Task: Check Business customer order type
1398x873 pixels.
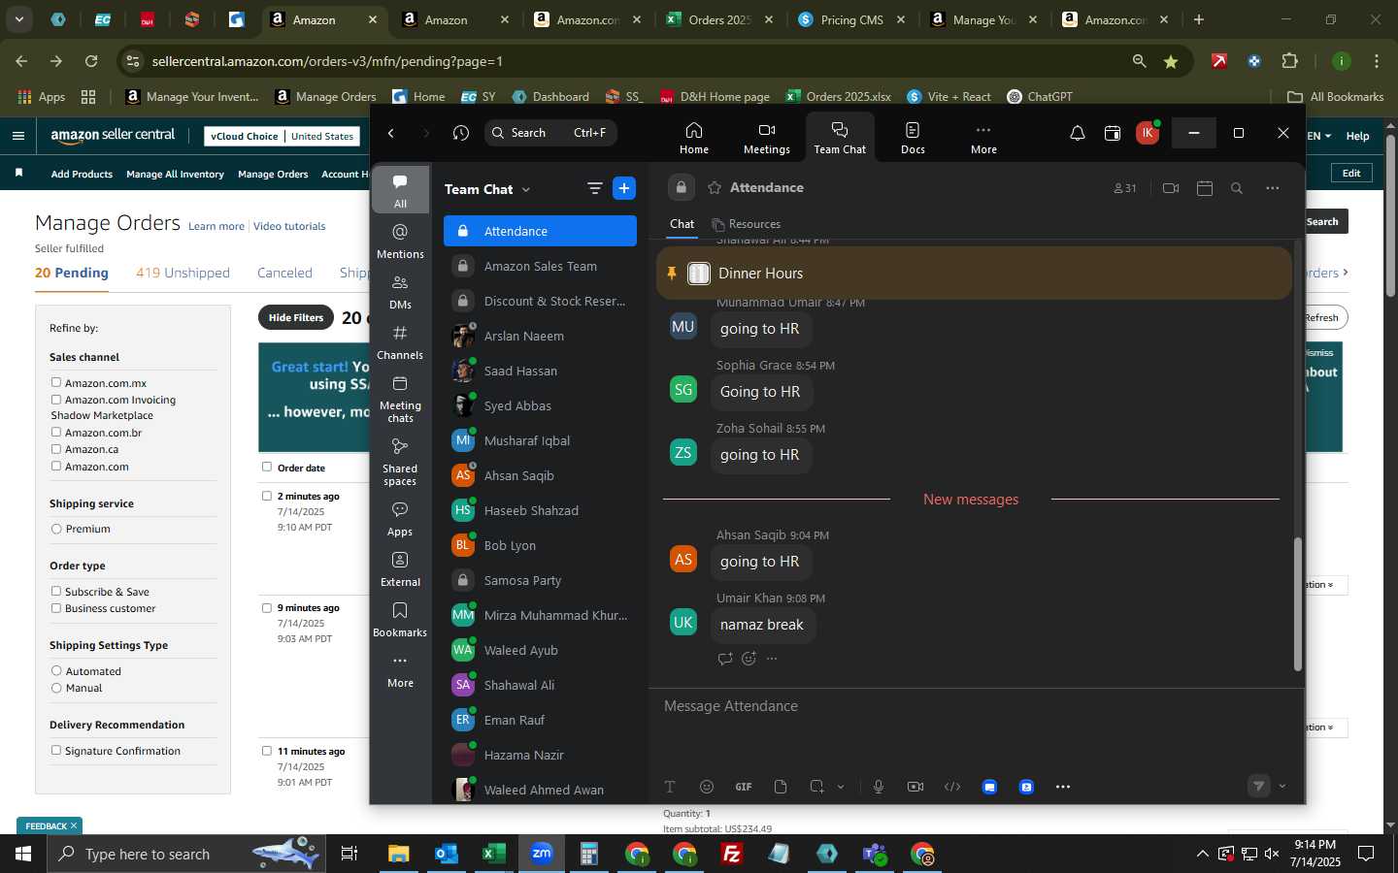Action: 56,607
